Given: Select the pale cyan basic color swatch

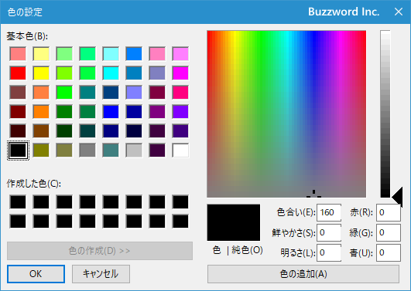Looking at the screenshot, I should pos(111,53).
